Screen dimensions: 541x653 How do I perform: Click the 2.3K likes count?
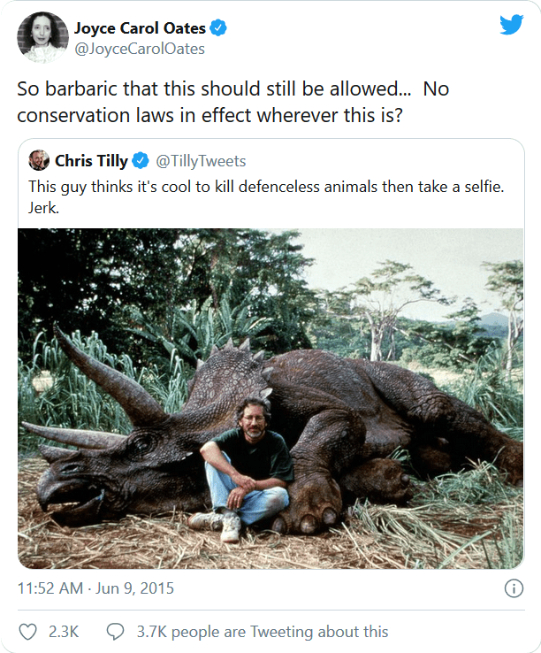[63, 631]
